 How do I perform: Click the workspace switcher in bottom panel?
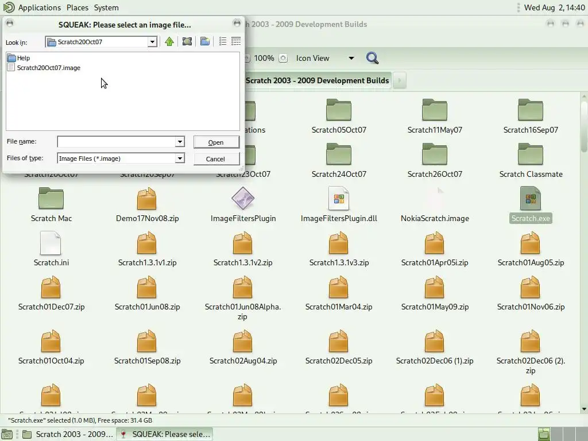click(562, 434)
